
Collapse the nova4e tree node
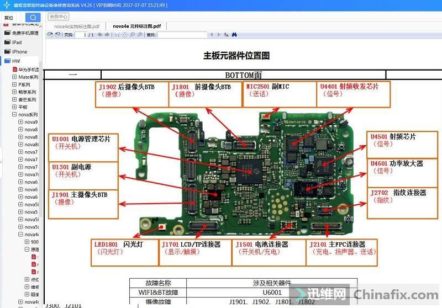20,234
